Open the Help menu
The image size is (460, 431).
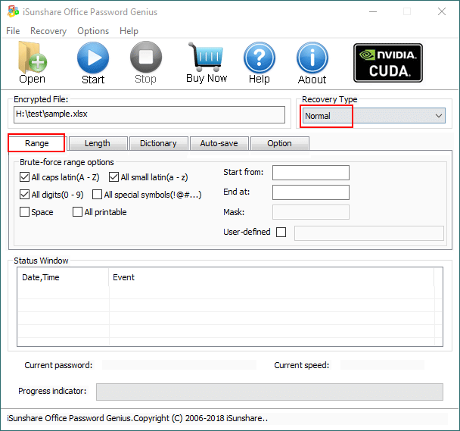[x=129, y=31]
